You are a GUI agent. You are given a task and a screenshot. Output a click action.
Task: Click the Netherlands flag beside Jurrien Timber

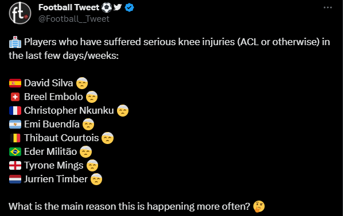click(15, 179)
